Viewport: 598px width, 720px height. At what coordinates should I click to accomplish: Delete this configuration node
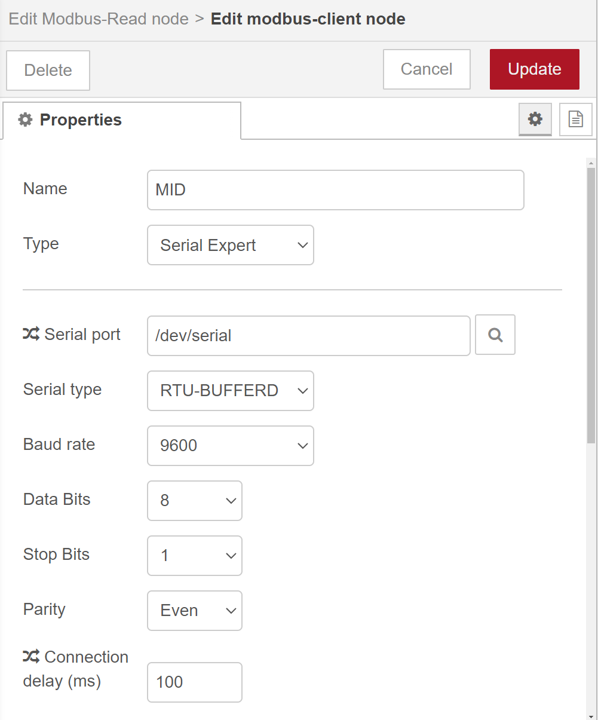(x=48, y=71)
